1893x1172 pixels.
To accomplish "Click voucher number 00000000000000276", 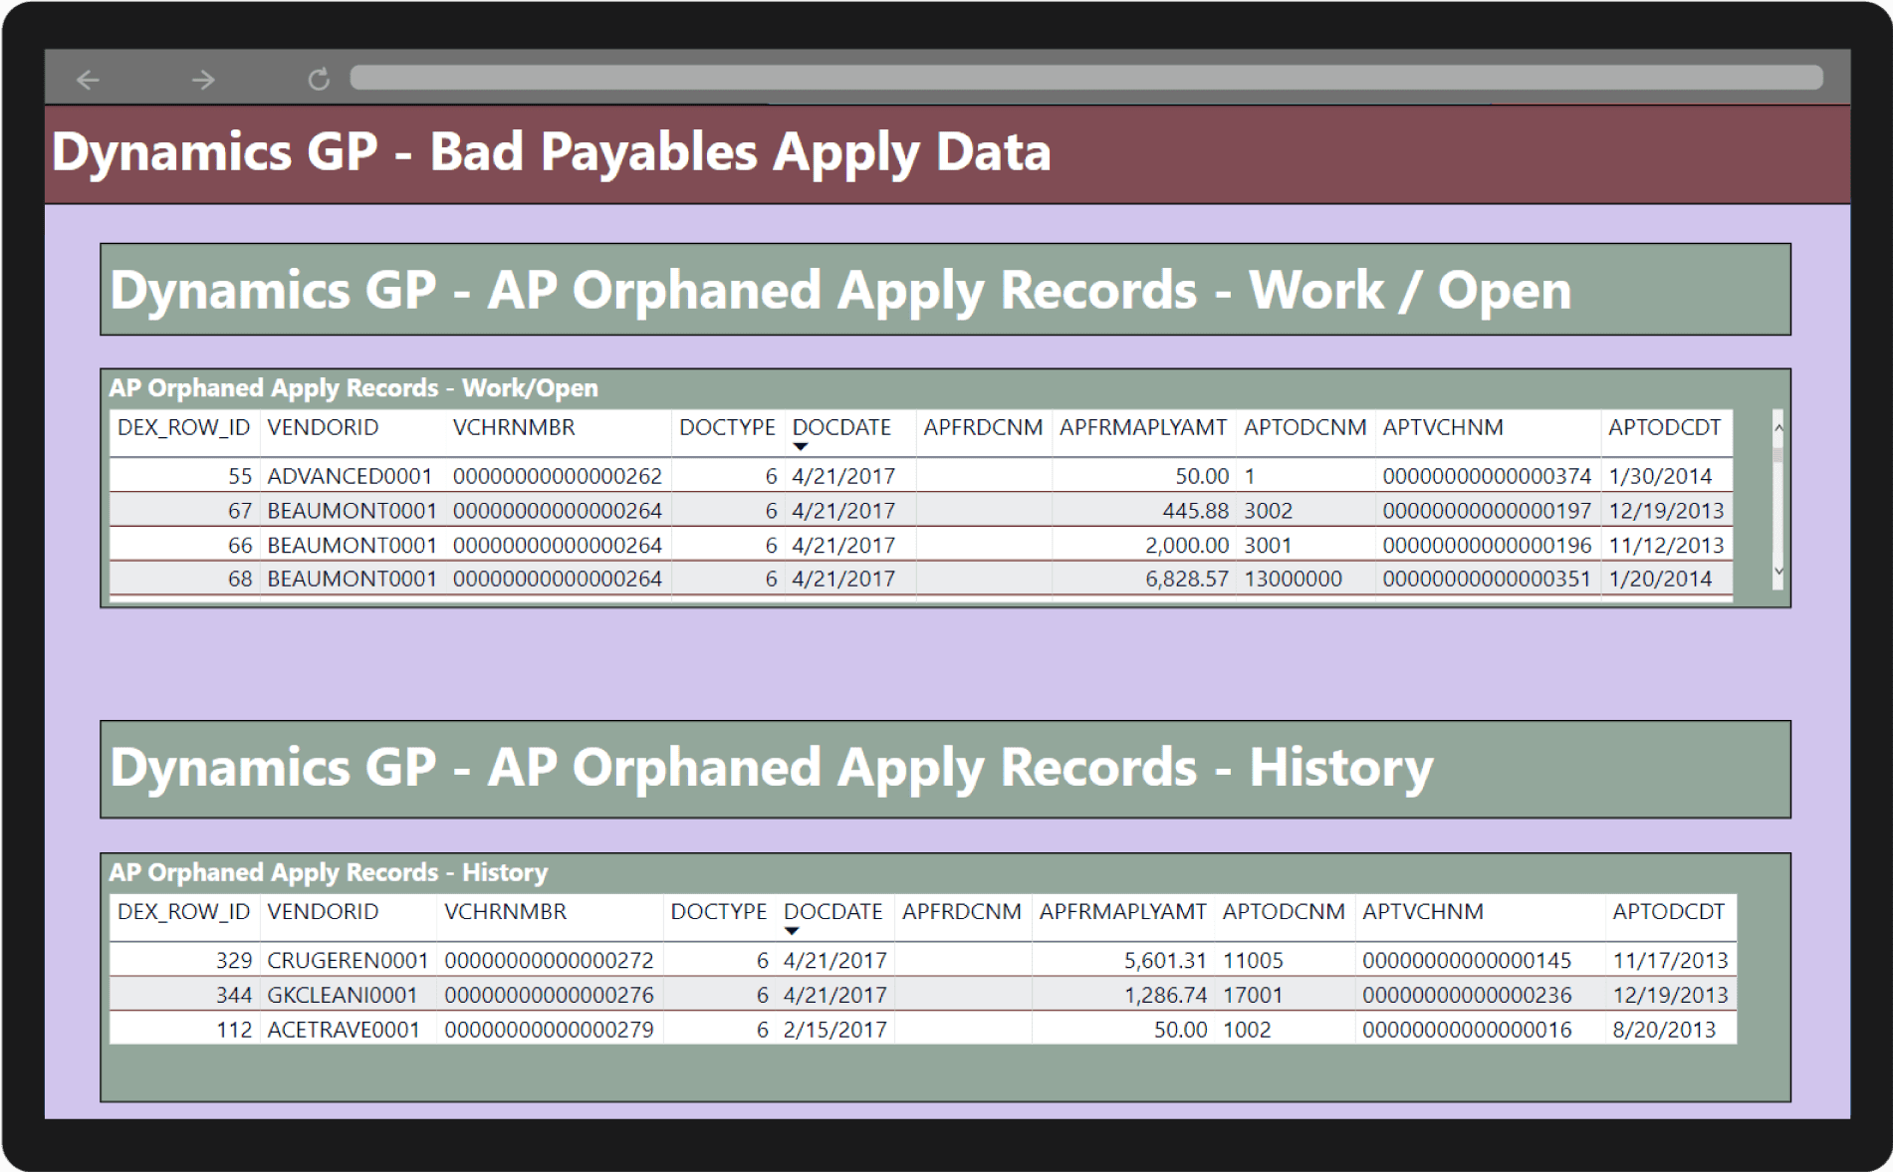I will coord(549,995).
